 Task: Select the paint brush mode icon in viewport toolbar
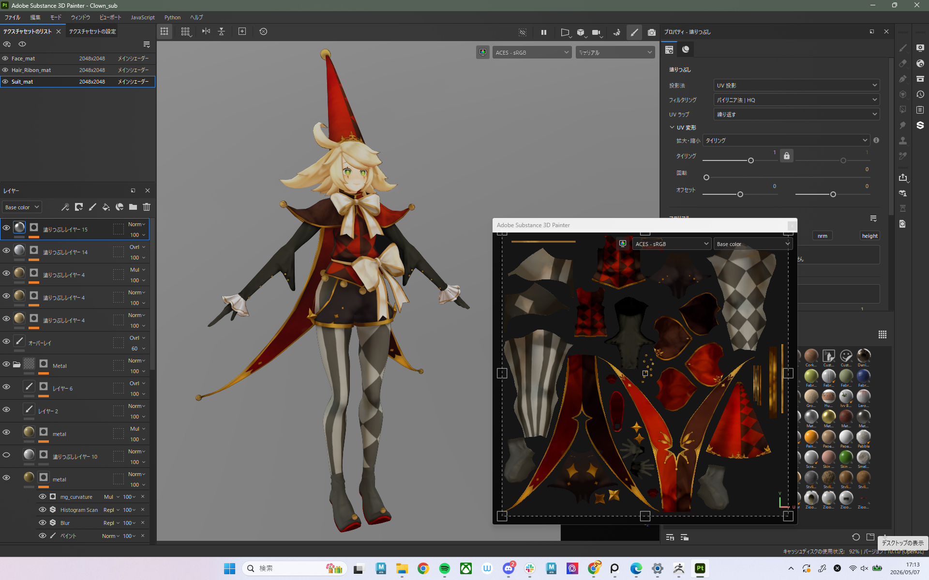(634, 32)
